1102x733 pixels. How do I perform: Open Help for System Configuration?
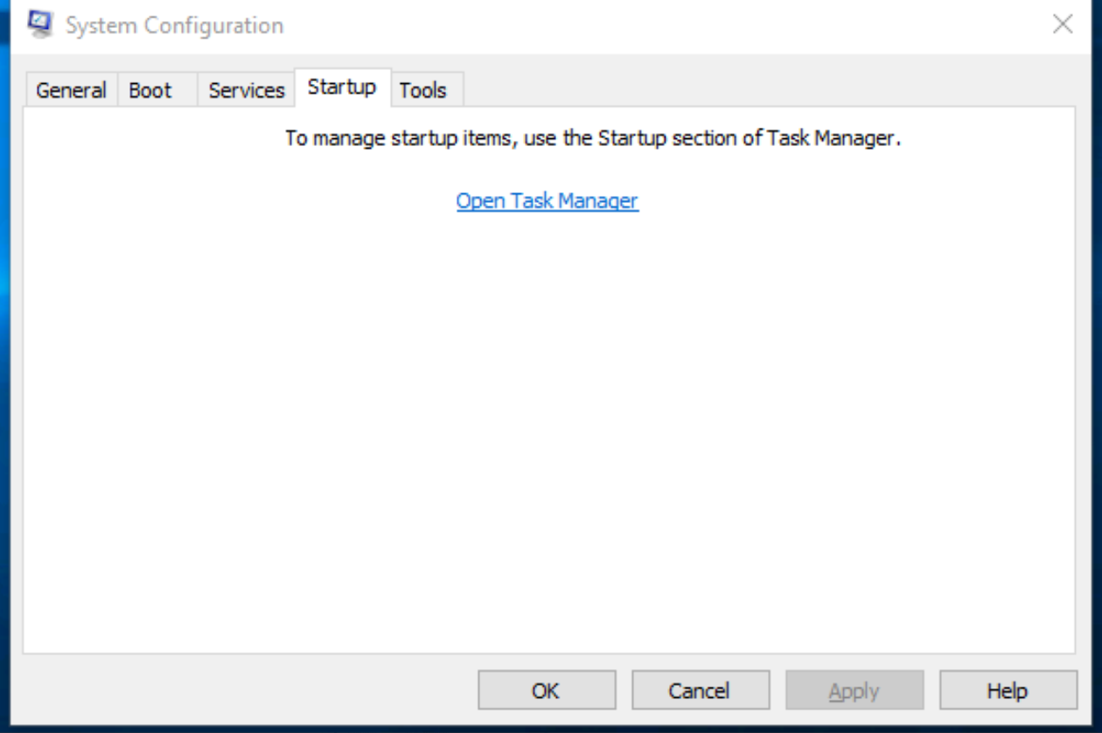click(x=1008, y=691)
